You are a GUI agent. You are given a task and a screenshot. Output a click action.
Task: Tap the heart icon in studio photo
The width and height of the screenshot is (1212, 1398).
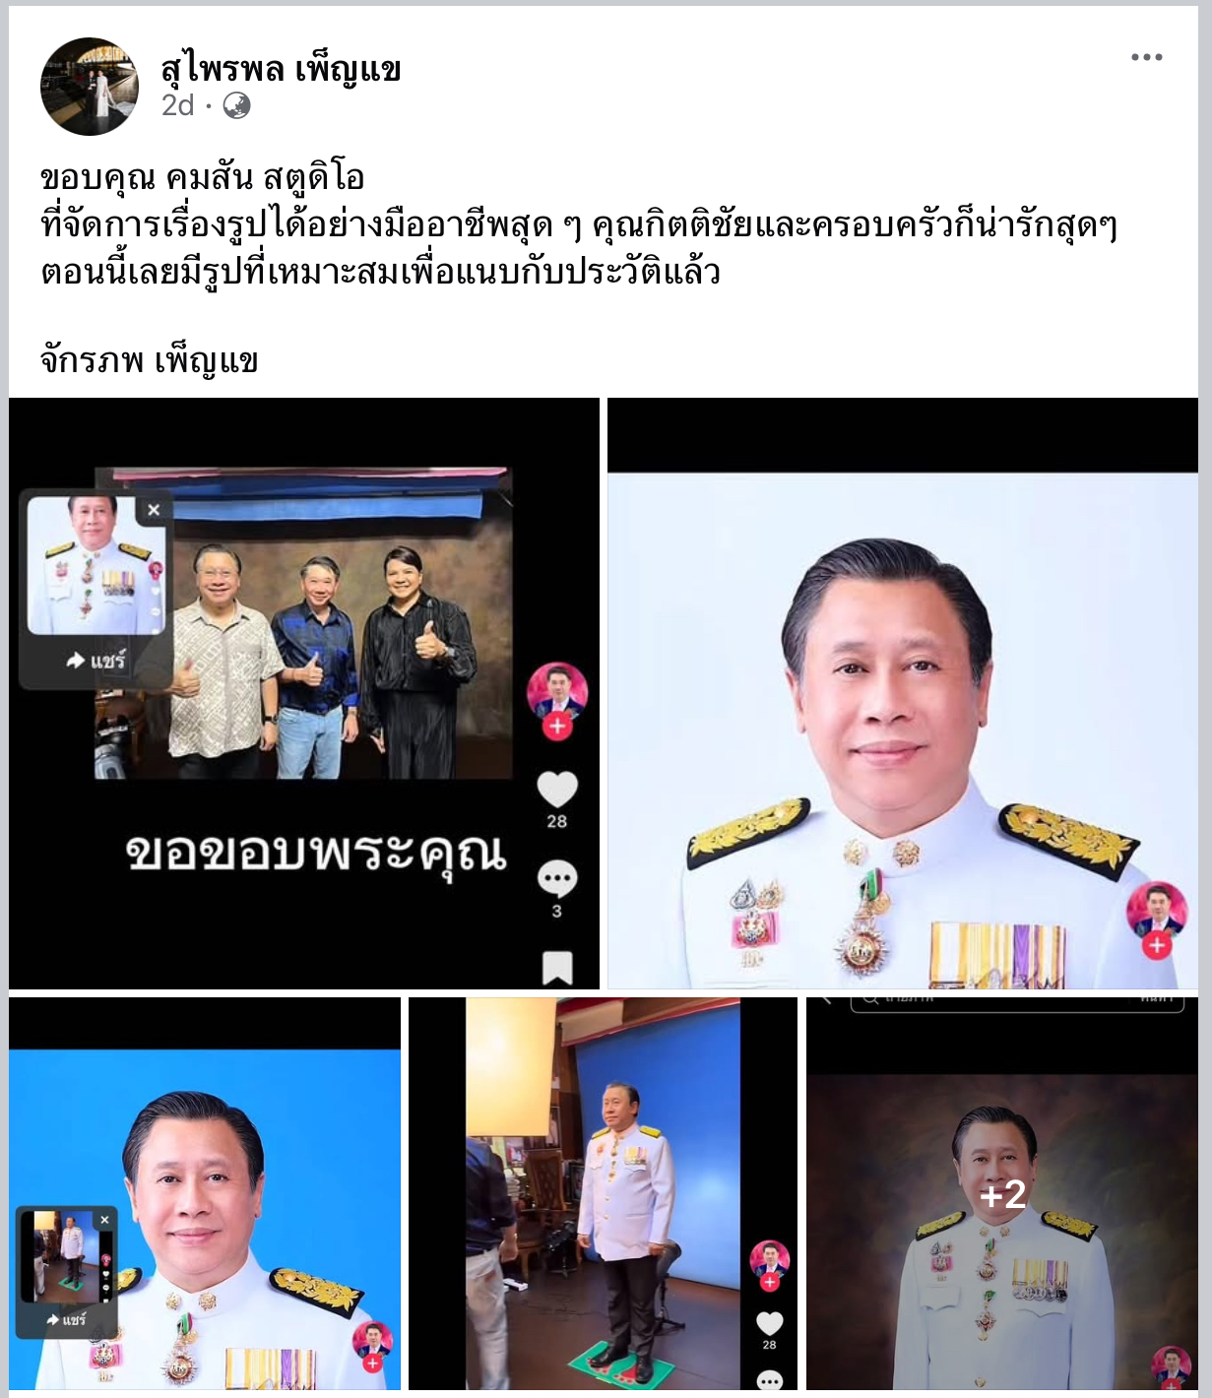[x=769, y=1324]
